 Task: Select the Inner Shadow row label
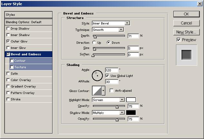20,35
